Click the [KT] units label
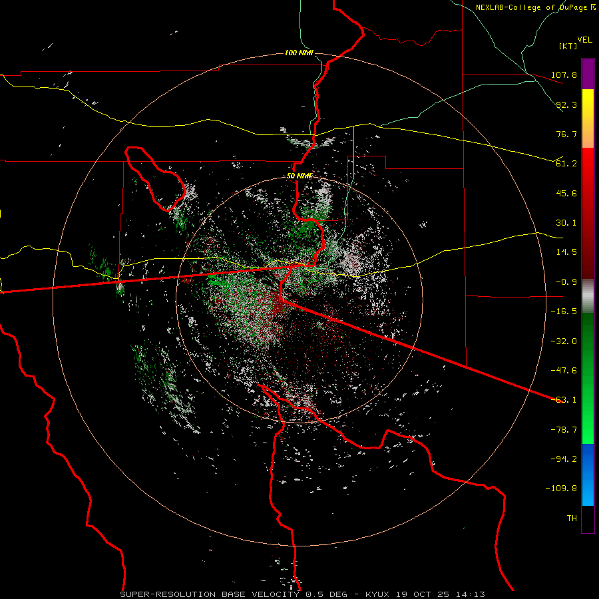Viewport: 599px width, 599px height. 568,46
